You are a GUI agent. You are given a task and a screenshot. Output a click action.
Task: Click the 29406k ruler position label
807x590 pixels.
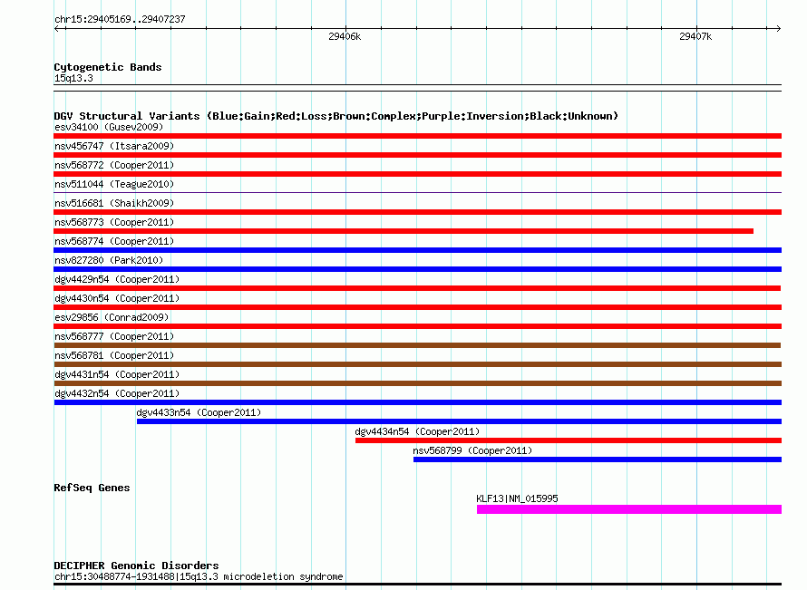click(x=345, y=36)
